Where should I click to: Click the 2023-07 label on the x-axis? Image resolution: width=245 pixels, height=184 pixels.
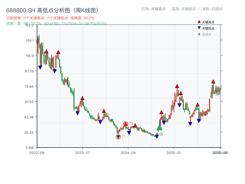point(82,152)
